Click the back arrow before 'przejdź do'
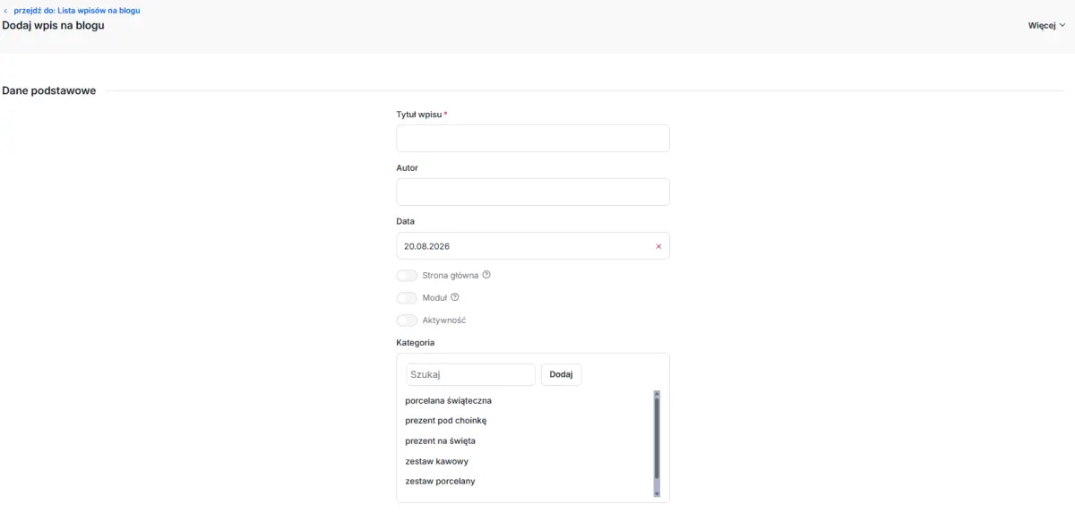Screen dimensions: 1075x513 click(5, 11)
